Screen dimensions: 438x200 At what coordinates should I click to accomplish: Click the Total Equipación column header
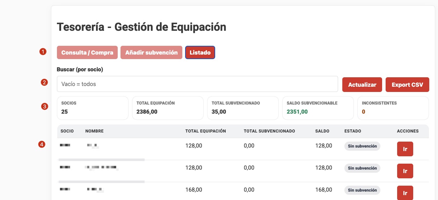coord(205,131)
